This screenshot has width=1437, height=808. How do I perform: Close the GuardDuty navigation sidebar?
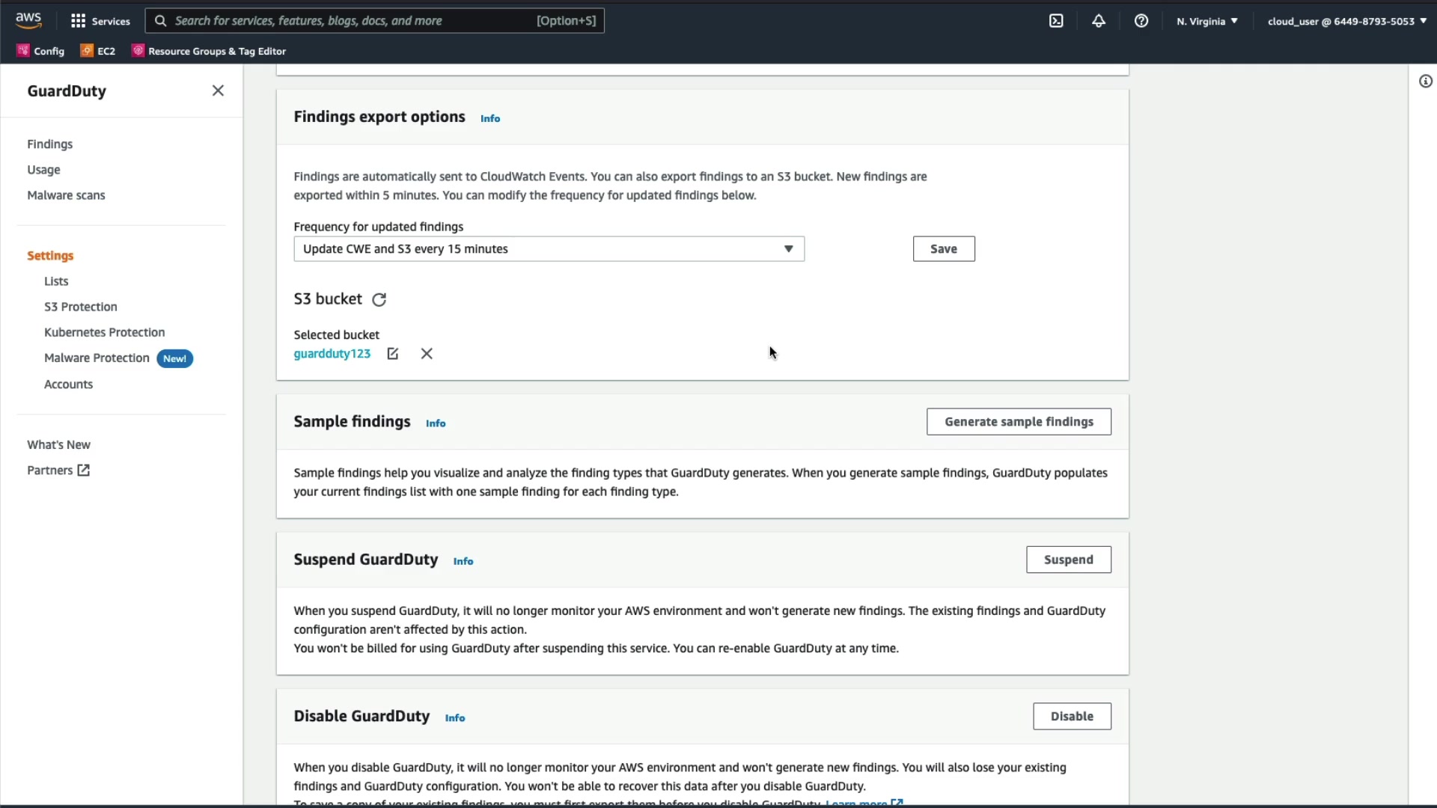[218, 91]
